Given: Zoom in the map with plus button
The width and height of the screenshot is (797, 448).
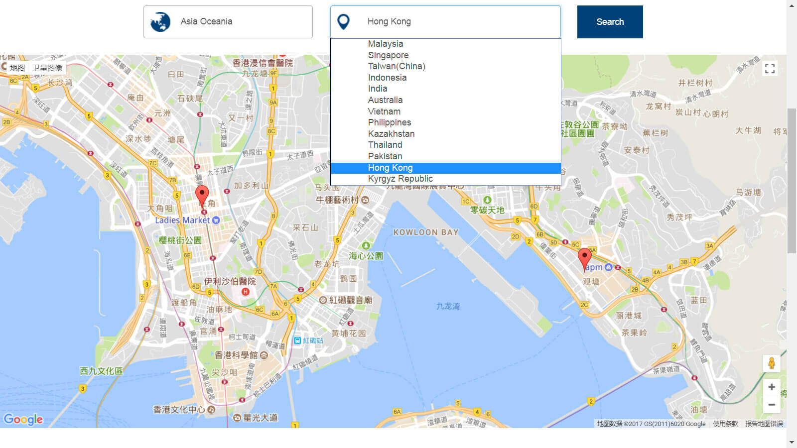Looking at the screenshot, I should (772, 387).
